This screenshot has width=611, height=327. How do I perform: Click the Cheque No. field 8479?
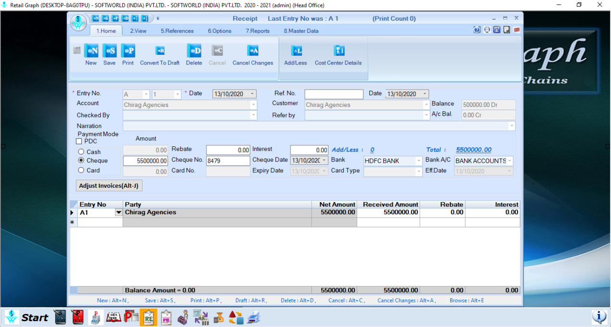228,161
